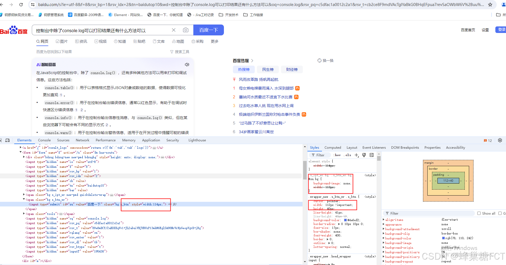Open the Computed styles tab
Screen dimensions: 506x265
(x=333, y=148)
